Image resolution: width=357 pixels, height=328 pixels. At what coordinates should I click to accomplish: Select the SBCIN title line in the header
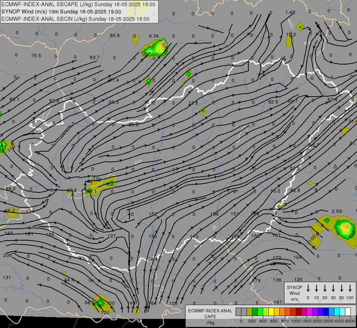(x=75, y=19)
